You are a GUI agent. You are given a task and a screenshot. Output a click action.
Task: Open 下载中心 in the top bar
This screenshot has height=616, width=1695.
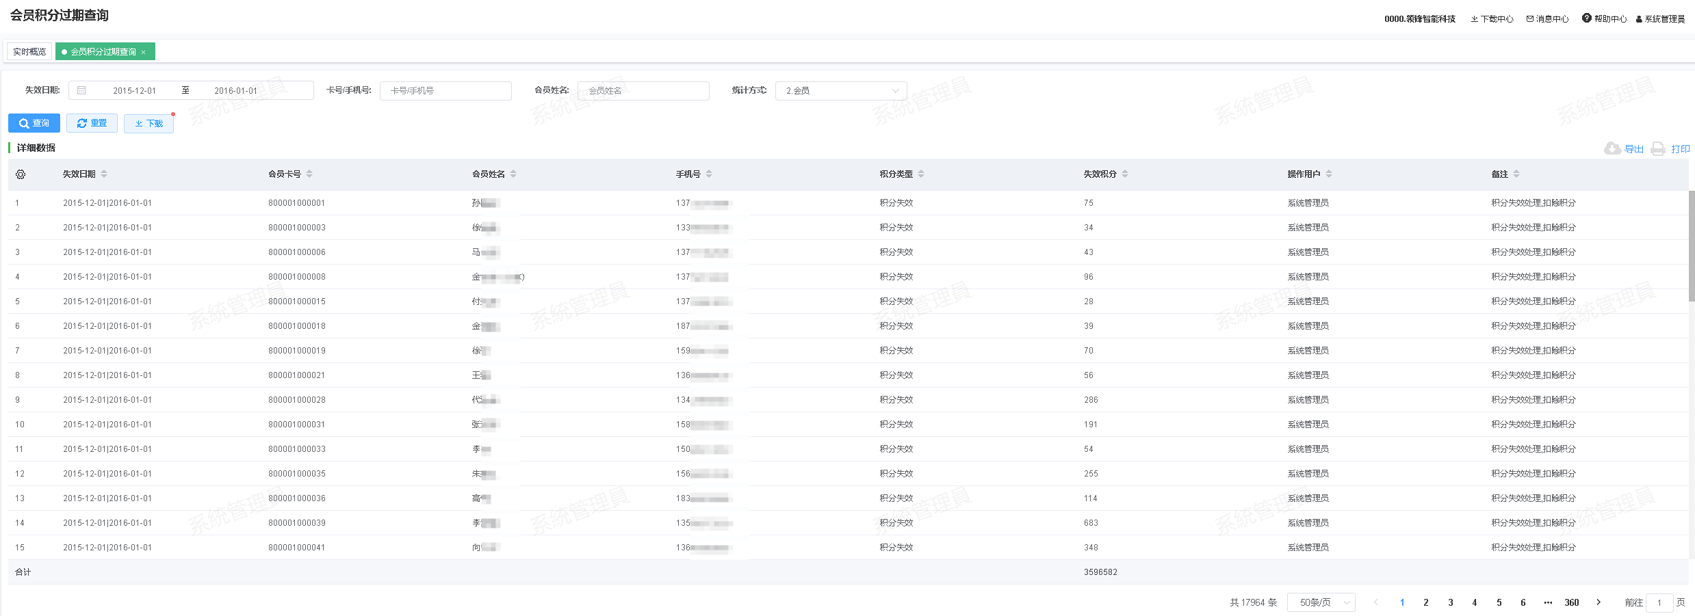point(1492,19)
